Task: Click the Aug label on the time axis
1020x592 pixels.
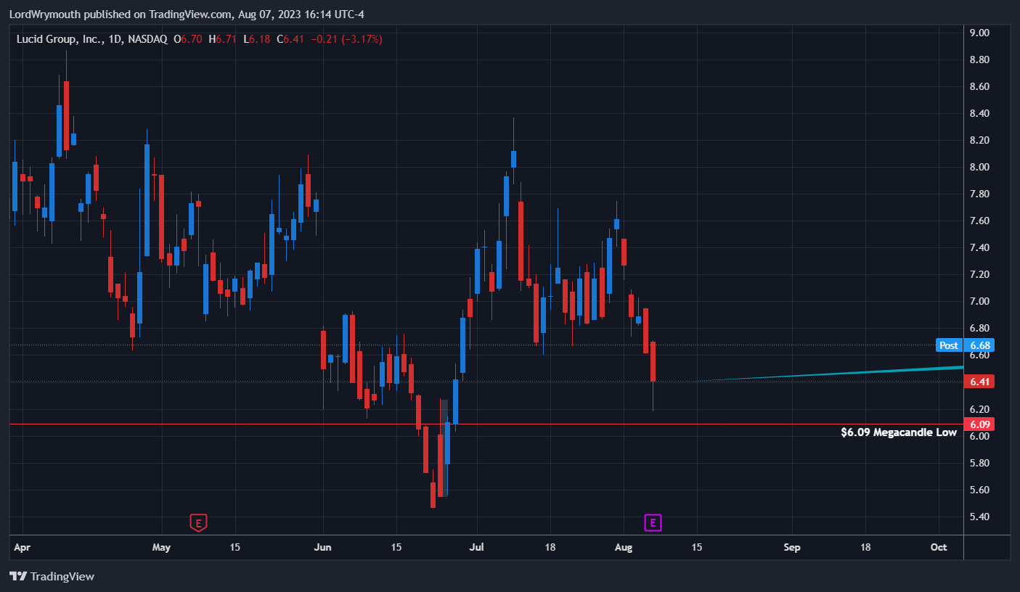Action: 624,547
